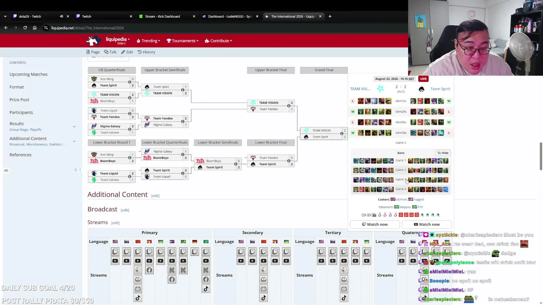
Task: Click the YouTube icon in Secondary English stream column
Action: pyautogui.click(x=241, y=261)
